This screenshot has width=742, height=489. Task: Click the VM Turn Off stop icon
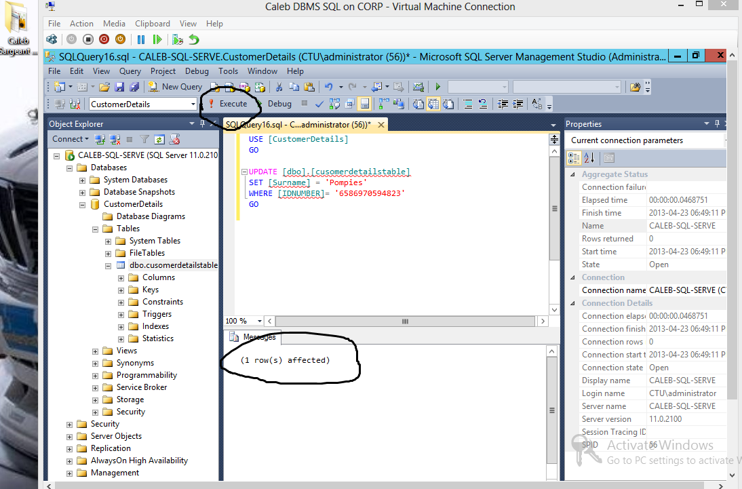pos(88,39)
